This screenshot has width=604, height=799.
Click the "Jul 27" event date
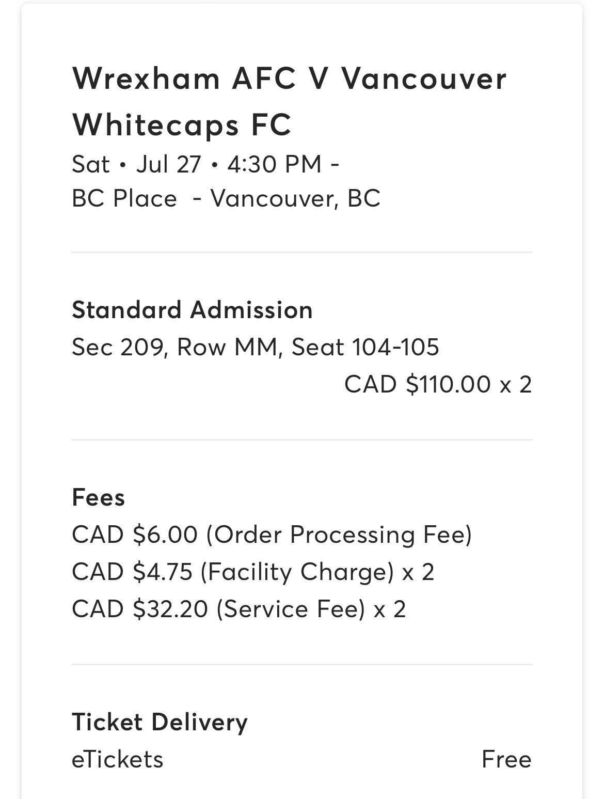point(168,164)
